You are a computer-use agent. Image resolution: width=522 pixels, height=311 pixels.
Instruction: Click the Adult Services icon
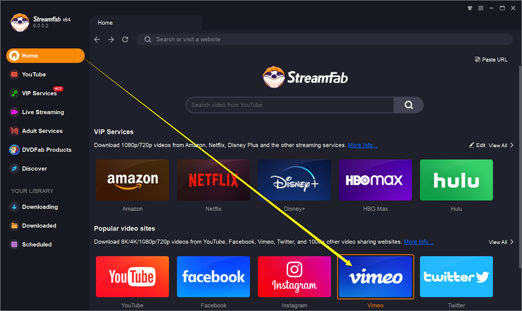(14, 131)
